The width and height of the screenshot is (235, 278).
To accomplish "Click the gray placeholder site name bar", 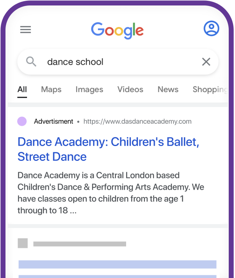I will (80, 244).
